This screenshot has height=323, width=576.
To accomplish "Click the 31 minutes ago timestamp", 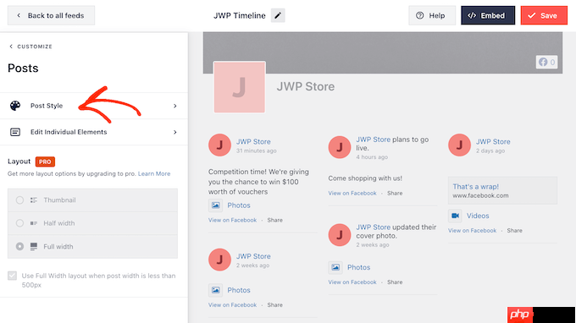I will click(257, 151).
